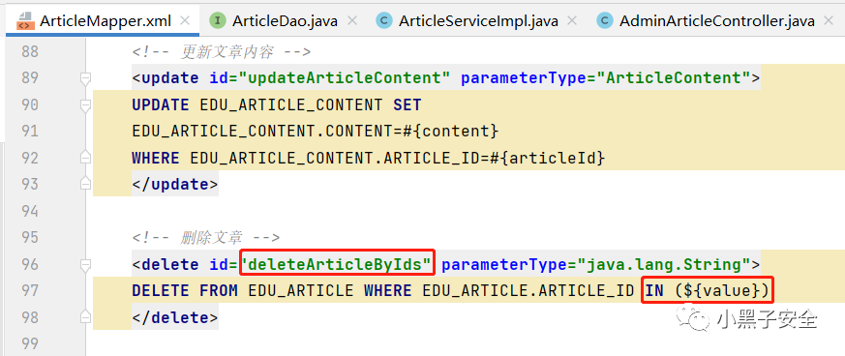Close the ArticleDao.java tab

pyautogui.click(x=352, y=21)
